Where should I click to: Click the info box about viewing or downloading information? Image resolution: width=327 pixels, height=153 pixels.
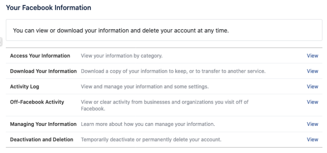pyautogui.click(x=164, y=30)
